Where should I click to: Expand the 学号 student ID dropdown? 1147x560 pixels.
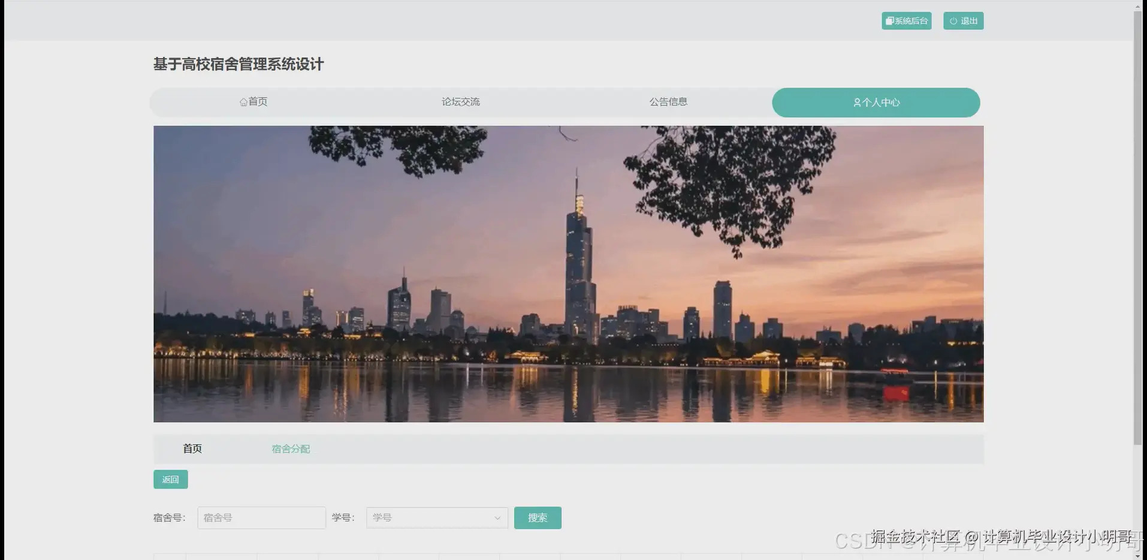pyautogui.click(x=437, y=517)
